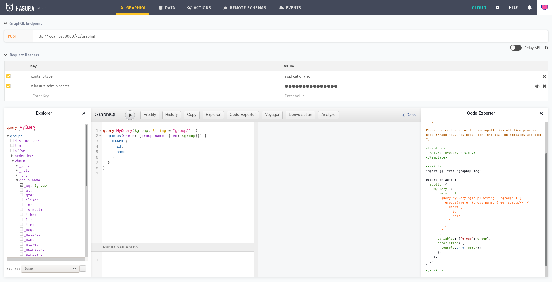Viewport: 552px width, 282px height.
Task: Click the Code Exporter toolbar button
Action: click(243, 115)
